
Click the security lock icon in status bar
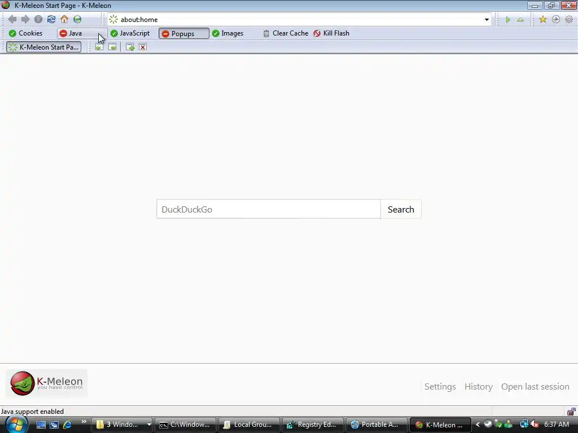tap(571, 411)
